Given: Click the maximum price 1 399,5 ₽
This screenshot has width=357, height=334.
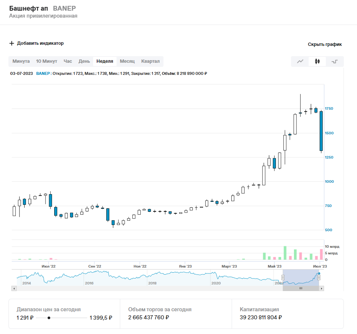Looking at the screenshot, I should 101,318.
